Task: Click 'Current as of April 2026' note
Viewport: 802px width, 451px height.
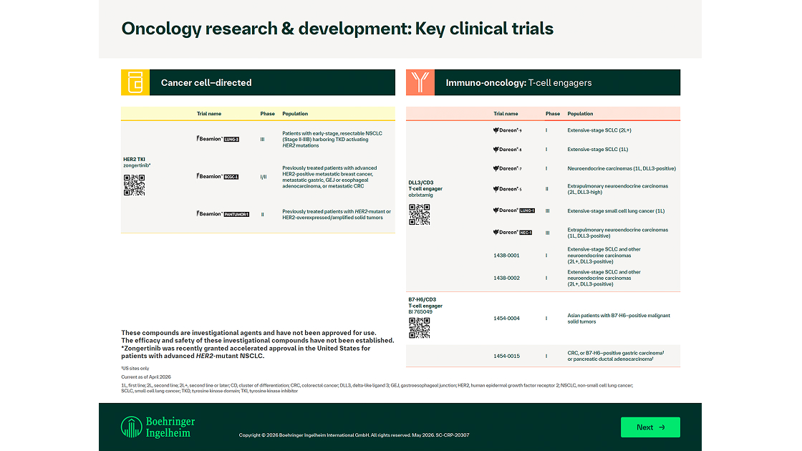Action: (x=146, y=377)
